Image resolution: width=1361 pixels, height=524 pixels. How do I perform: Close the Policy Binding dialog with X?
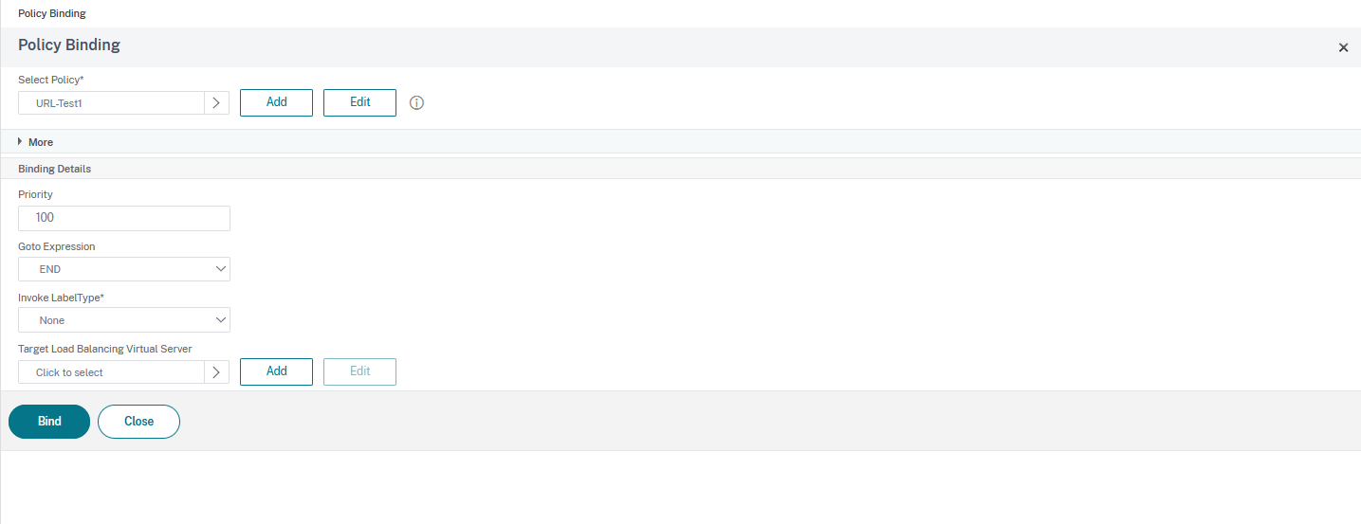(1343, 47)
